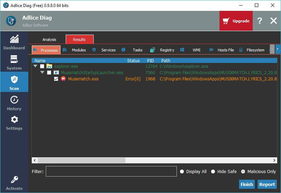
Task: Click the Activate key icon
Action: click(x=14, y=180)
